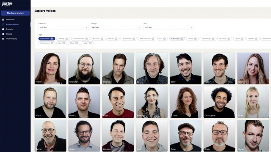This screenshot has height=152, width=271.
Task: Click the Dashboard sidebar icon
Action: pos(3,20)
